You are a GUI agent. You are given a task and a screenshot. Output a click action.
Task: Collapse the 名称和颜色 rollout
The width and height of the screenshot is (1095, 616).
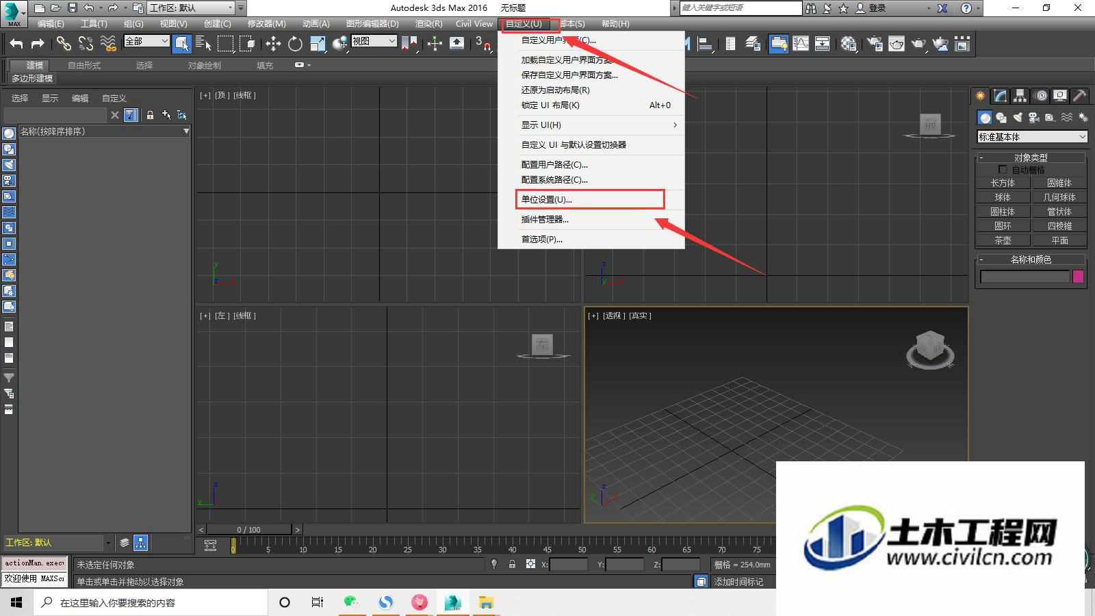click(1031, 259)
